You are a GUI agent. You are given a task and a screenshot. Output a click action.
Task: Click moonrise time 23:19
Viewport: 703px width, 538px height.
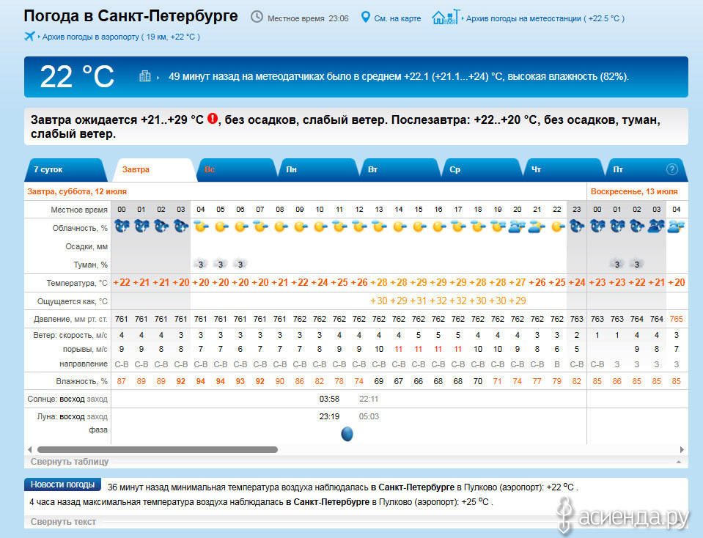click(329, 416)
